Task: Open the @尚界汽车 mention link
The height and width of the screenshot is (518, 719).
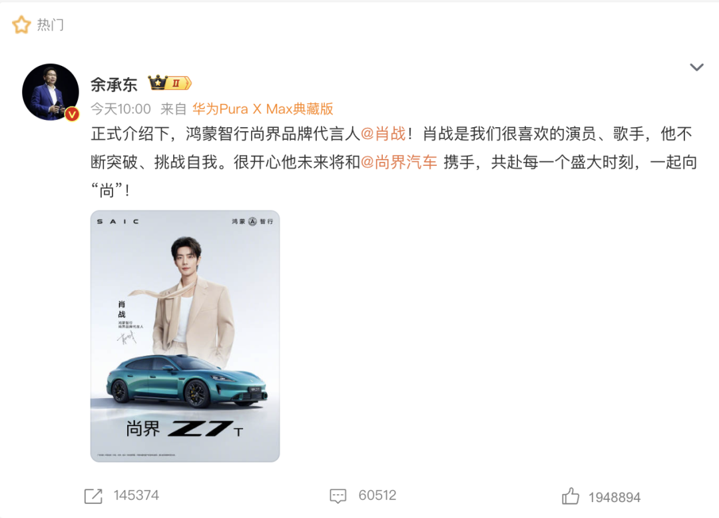Action: [x=399, y=162]
